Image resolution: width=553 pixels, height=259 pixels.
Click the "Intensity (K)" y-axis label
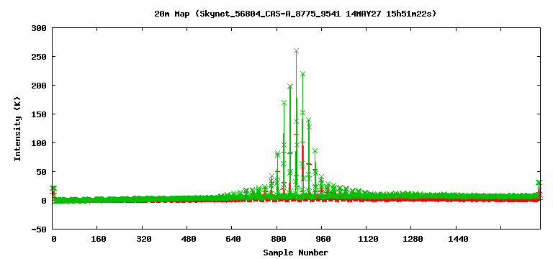pos(17,129)
